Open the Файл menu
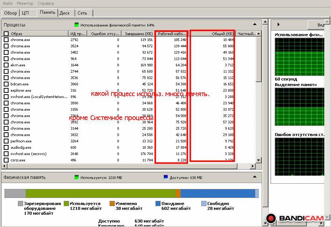This screenshot has height=227, width=331. [x=7, y=3]
